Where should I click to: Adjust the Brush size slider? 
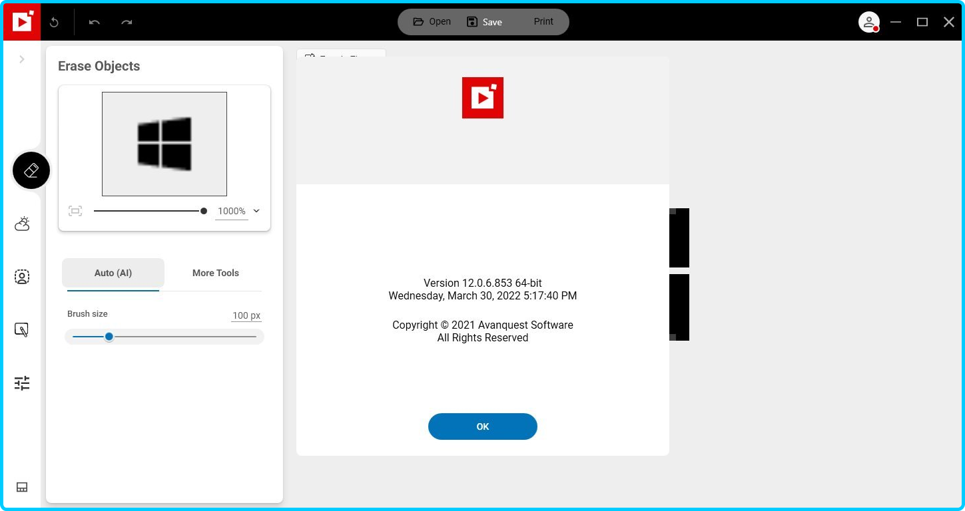point(164,337)
